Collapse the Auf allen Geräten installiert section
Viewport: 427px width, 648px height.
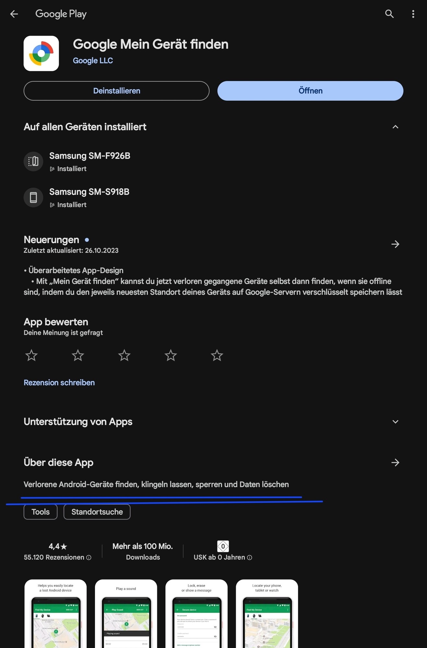[x=395, y=127]
